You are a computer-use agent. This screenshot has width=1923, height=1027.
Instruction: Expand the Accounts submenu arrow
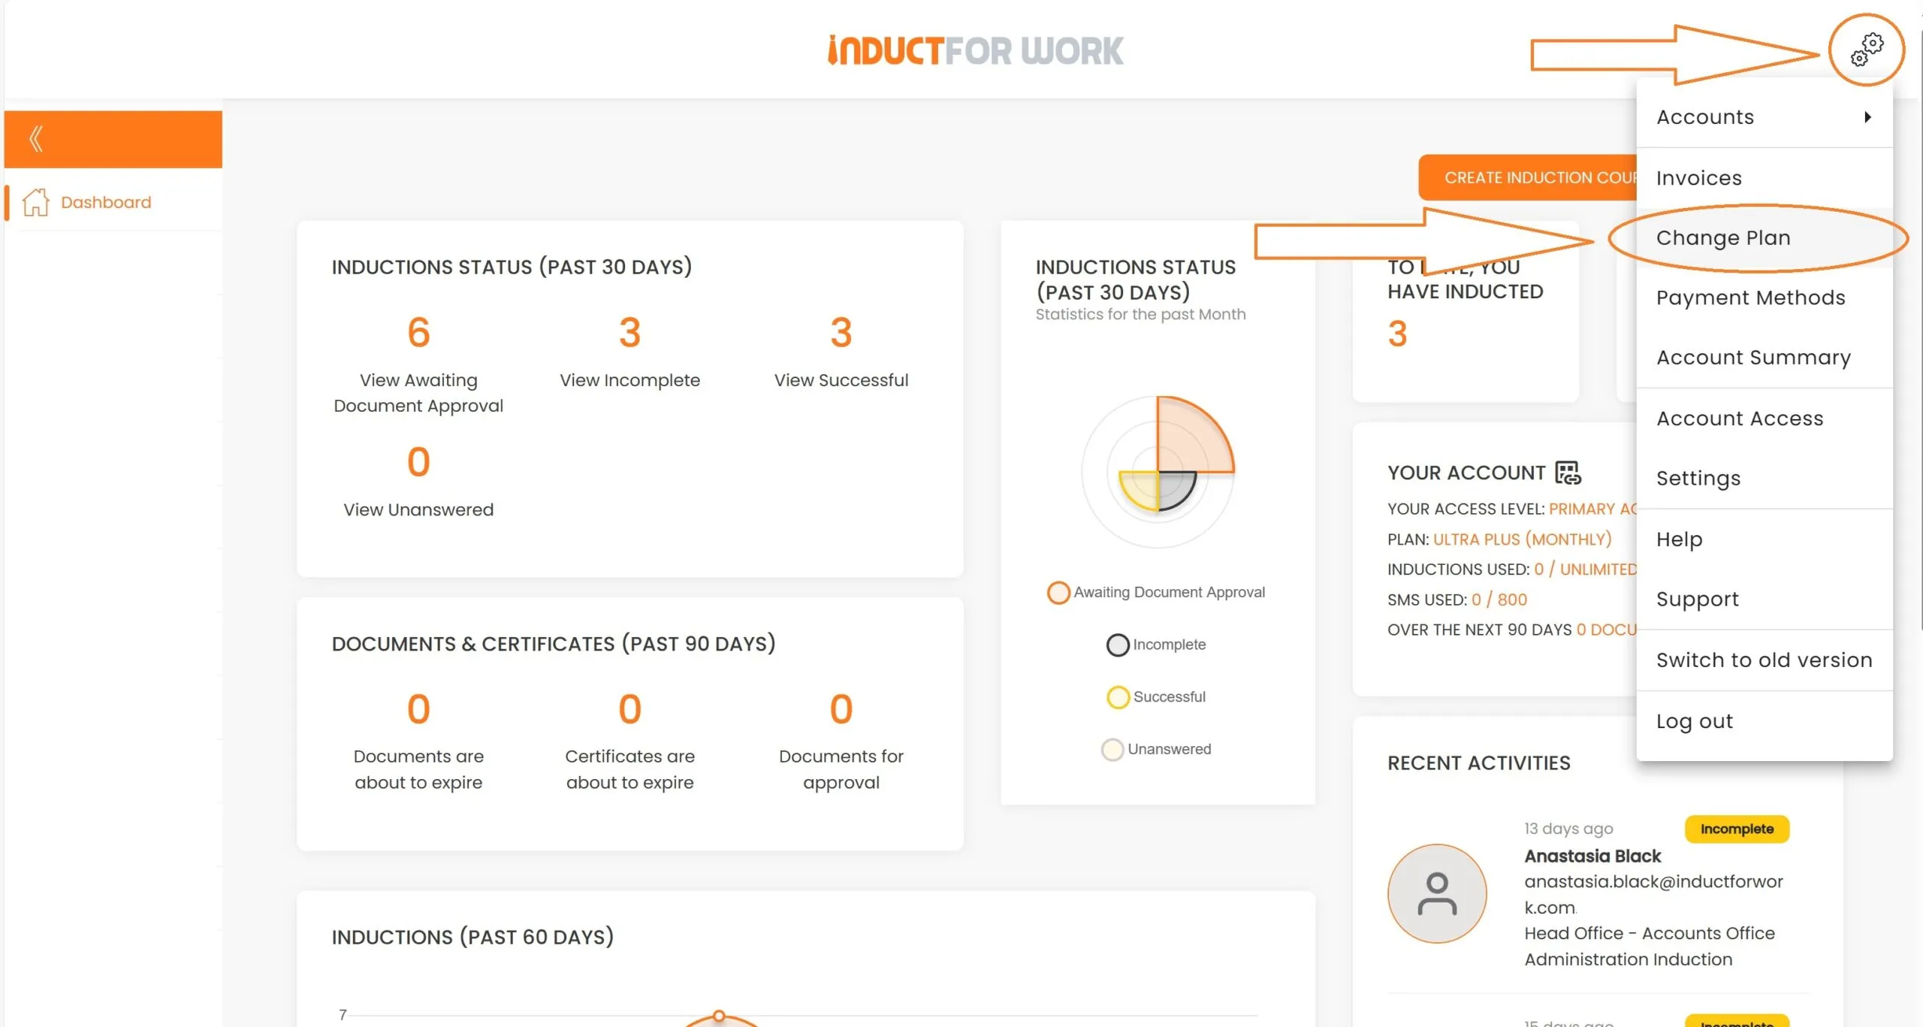coord(1867,117)
